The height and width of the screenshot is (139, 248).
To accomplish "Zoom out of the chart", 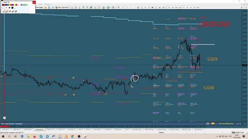I will (x=87, y=7).
